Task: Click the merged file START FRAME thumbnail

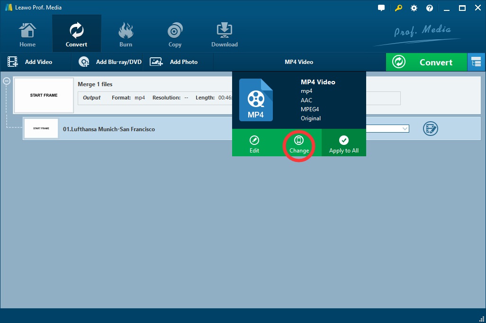Action: [44, 95]
